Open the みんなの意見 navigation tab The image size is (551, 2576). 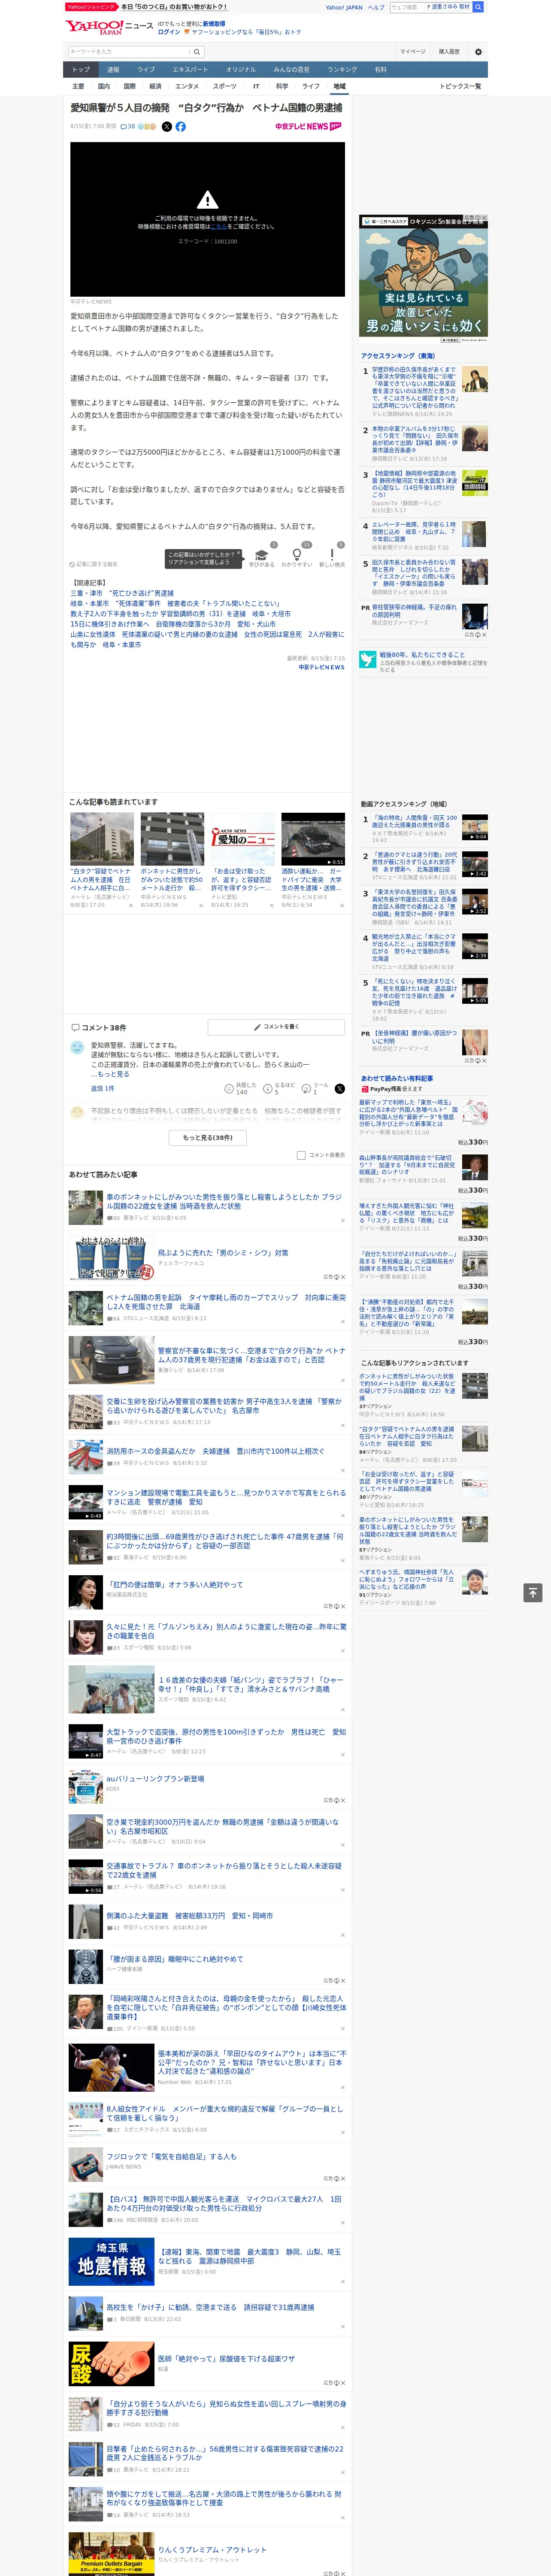point(291,70)
